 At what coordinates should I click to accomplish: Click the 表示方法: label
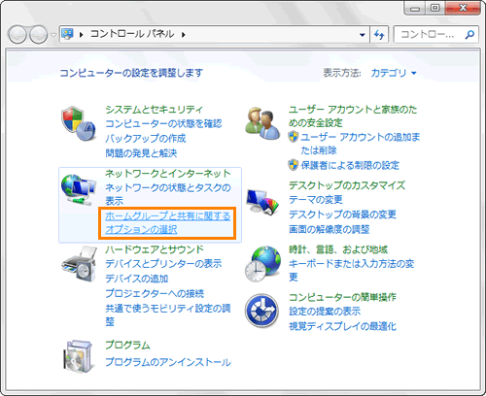click(x=342, y=73)
